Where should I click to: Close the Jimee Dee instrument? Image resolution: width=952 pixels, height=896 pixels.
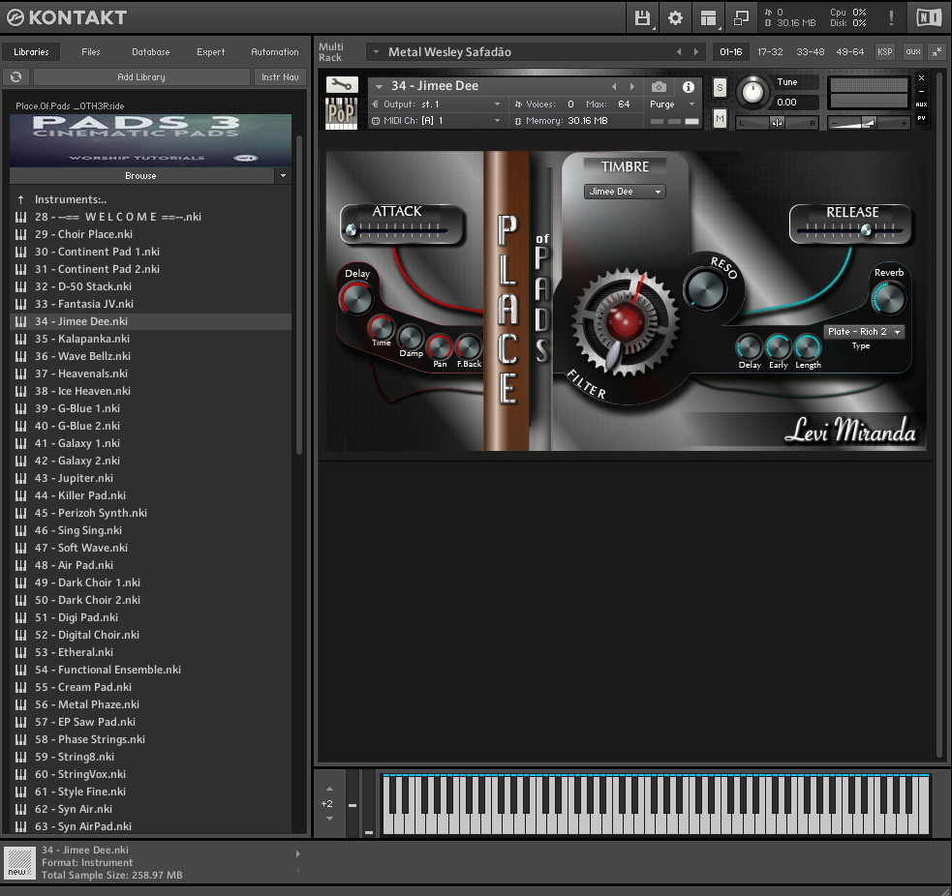click(922, 77)
